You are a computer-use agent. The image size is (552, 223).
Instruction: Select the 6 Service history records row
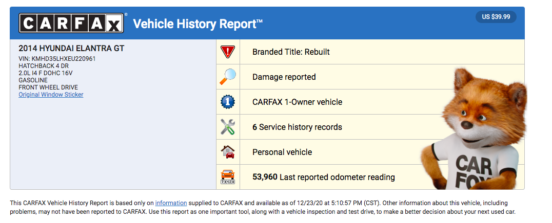click(370, 127)
